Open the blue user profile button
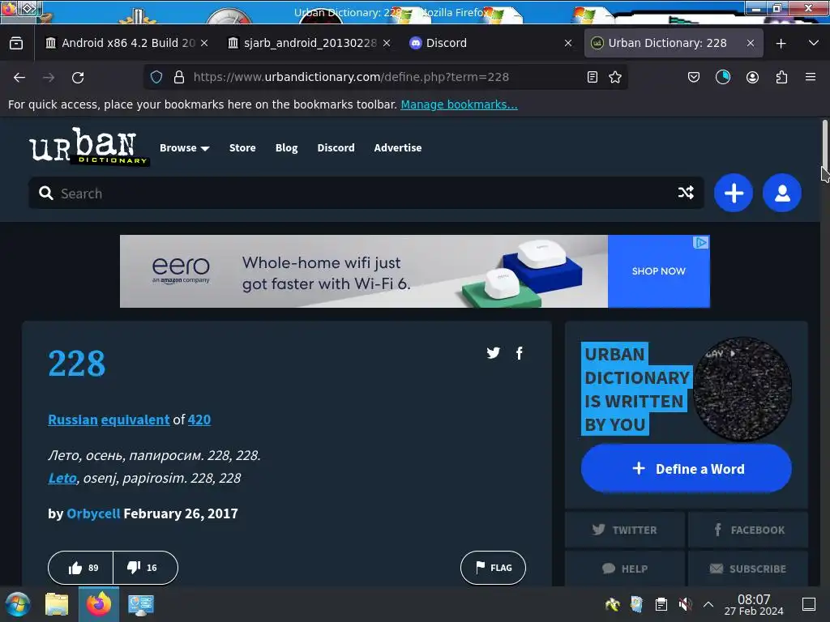Viewport: 830px width, 622px height. [782, 193]
